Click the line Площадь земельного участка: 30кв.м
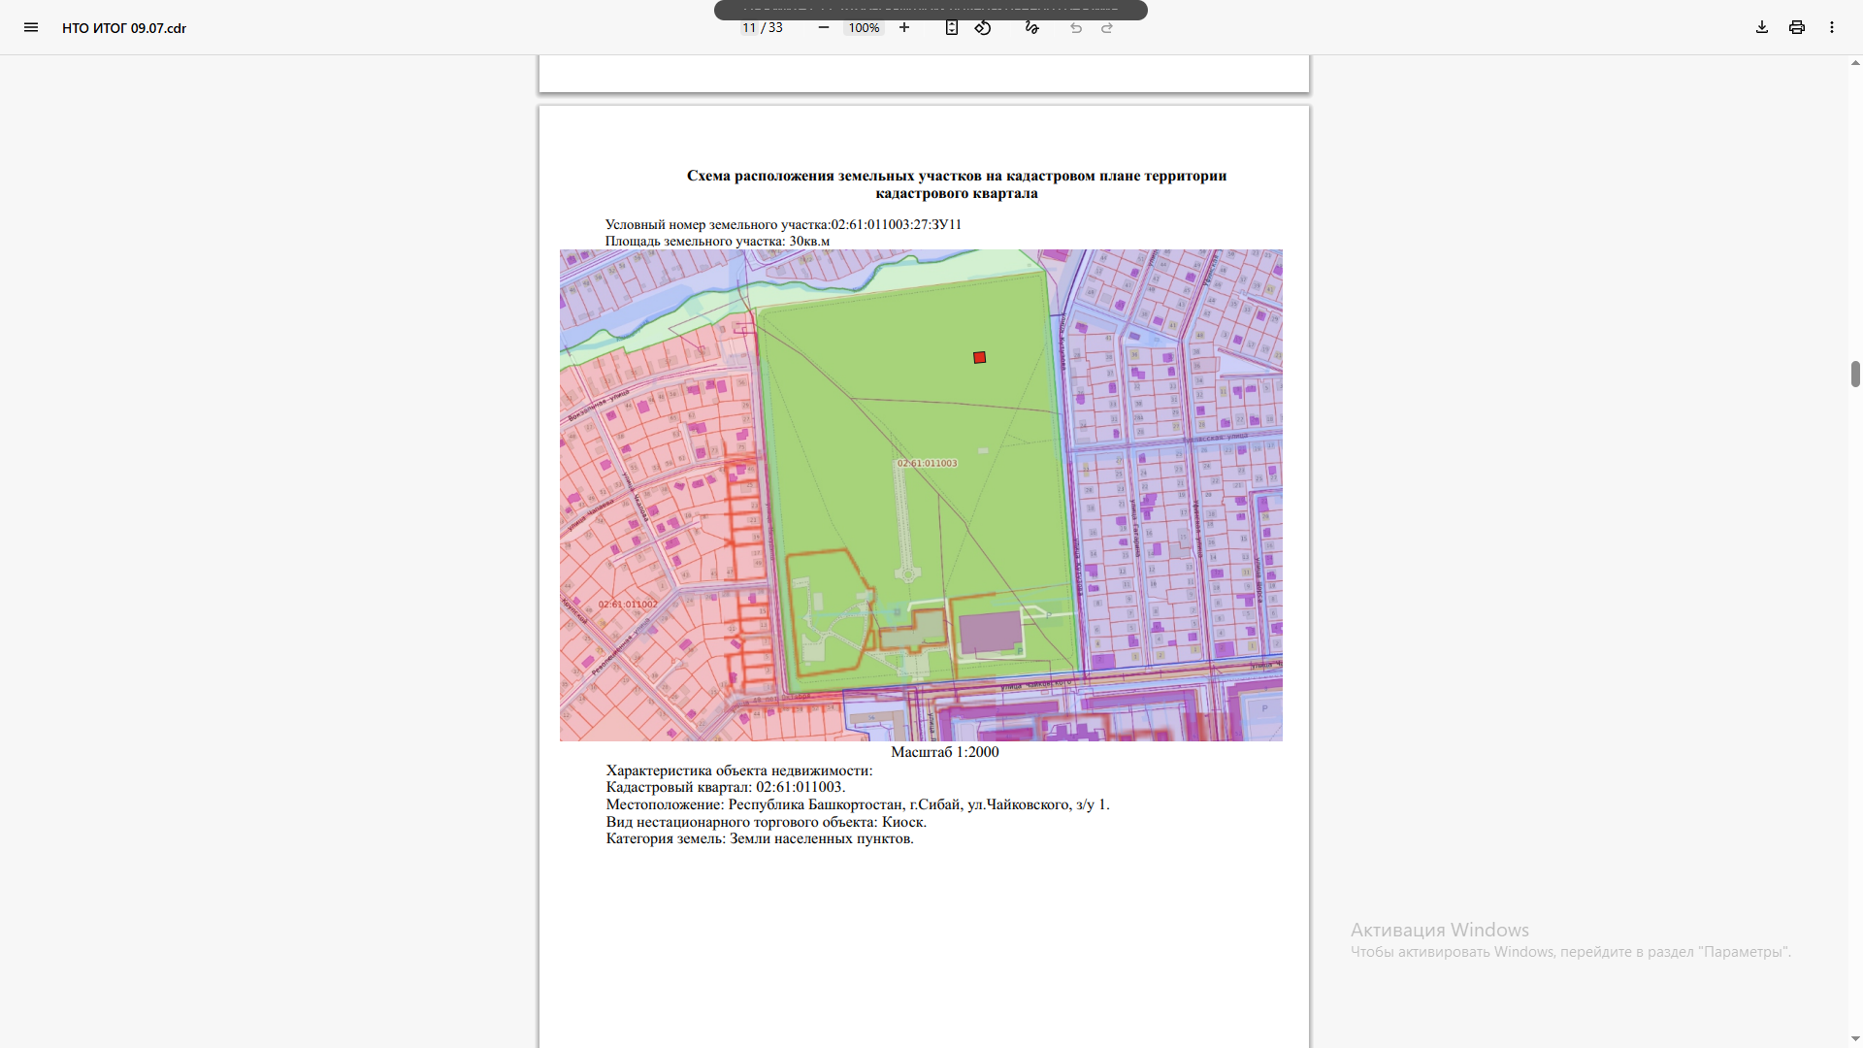 pyautogui.click(x=717, y=242)
